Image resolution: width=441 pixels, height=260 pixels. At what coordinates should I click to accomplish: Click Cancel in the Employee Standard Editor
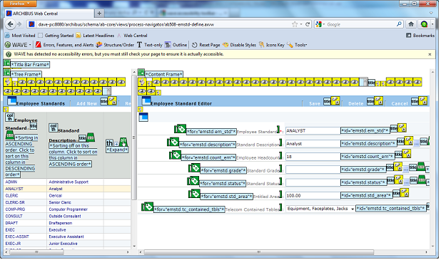tap(400, 103)
